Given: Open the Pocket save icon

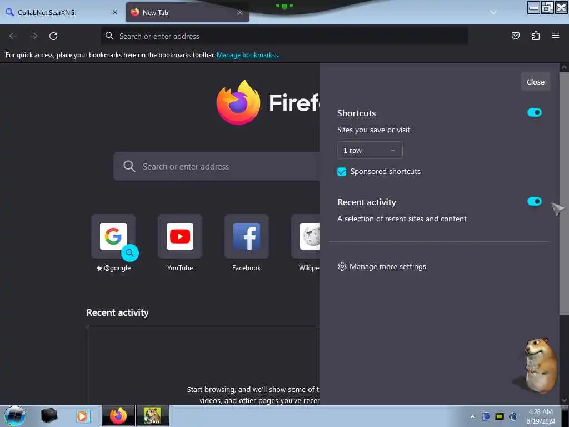Looking at the screenshot, I should (515, 36).
